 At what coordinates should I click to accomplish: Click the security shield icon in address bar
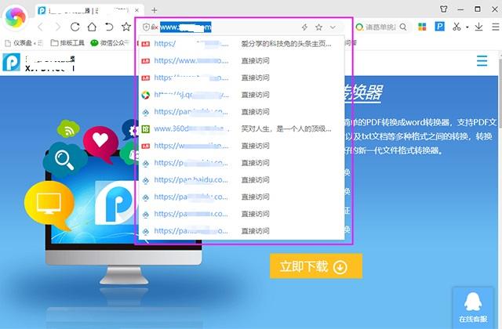pos(146,27)
